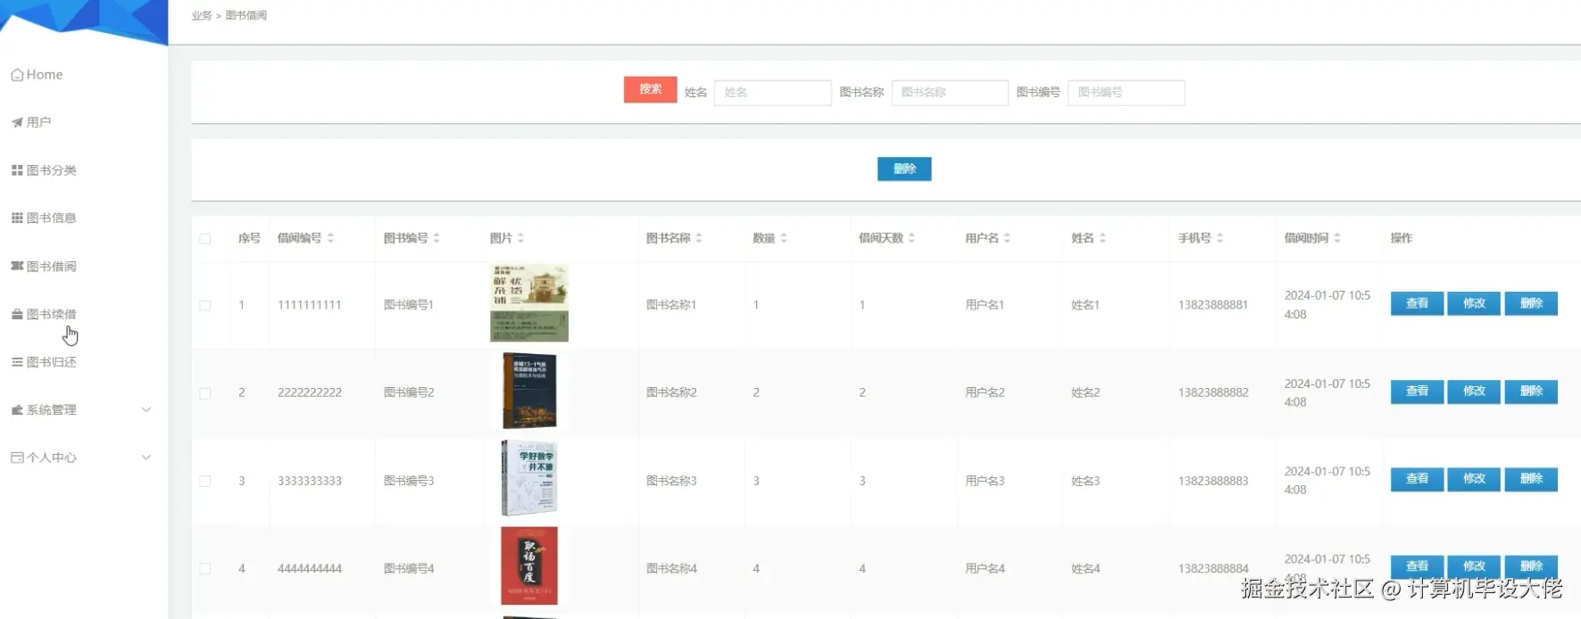Tick the checkbox for row 3333333333
Screen dimensions: 1581x619
point(205,481)
